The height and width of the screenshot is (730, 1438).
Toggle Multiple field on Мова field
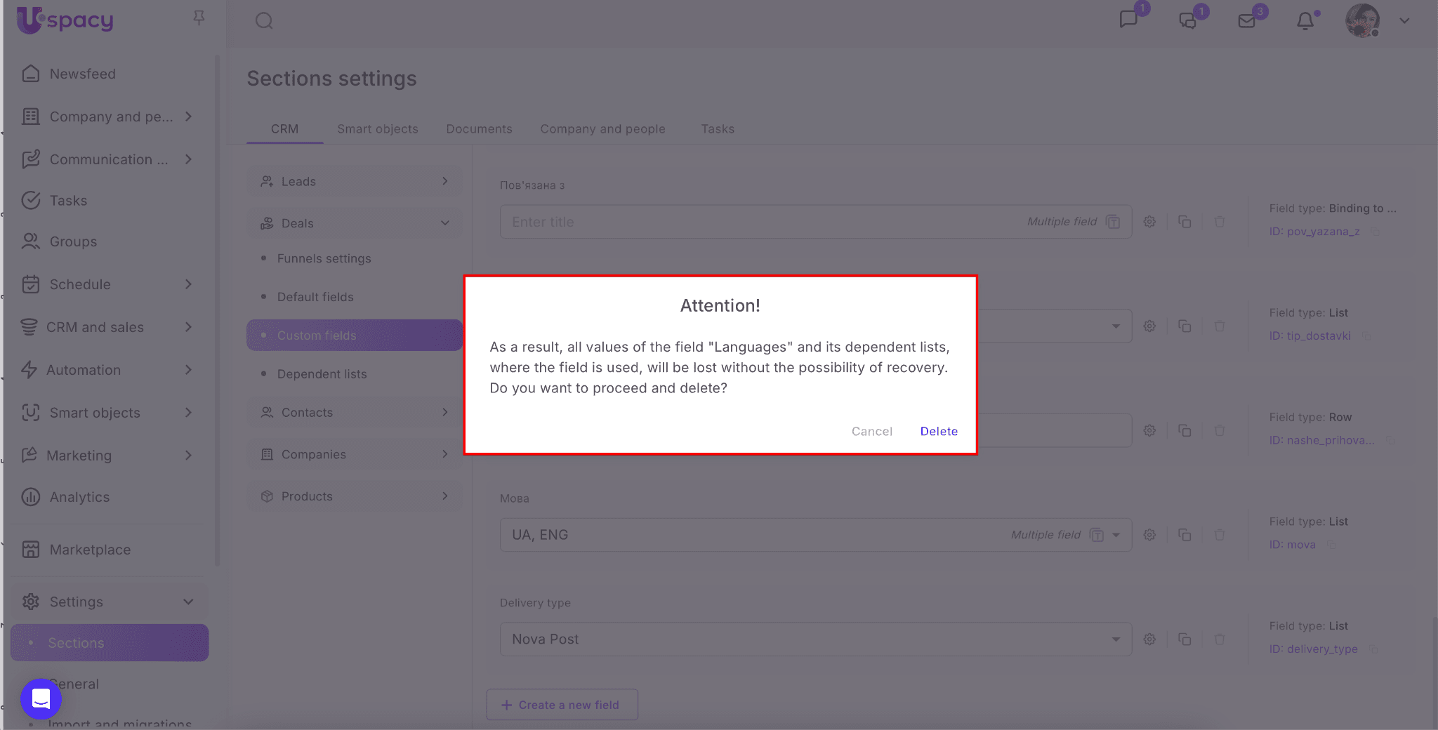1096,535
